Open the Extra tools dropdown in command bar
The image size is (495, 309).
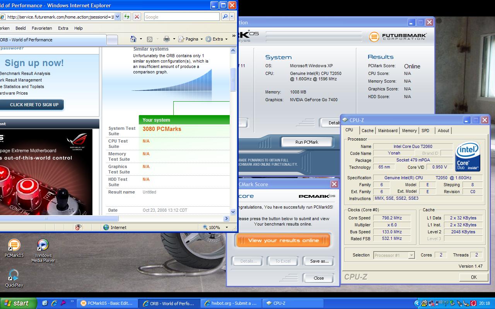217,39
